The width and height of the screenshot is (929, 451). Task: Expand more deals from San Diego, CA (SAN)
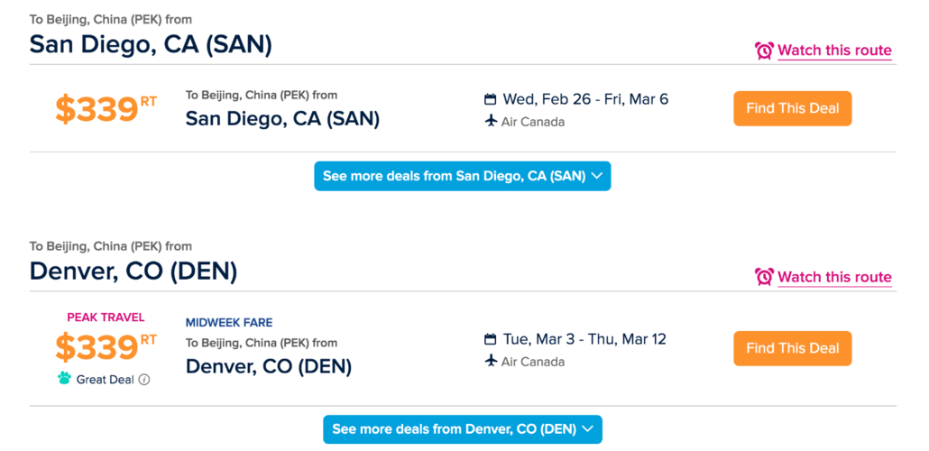(x=462, y=176)
